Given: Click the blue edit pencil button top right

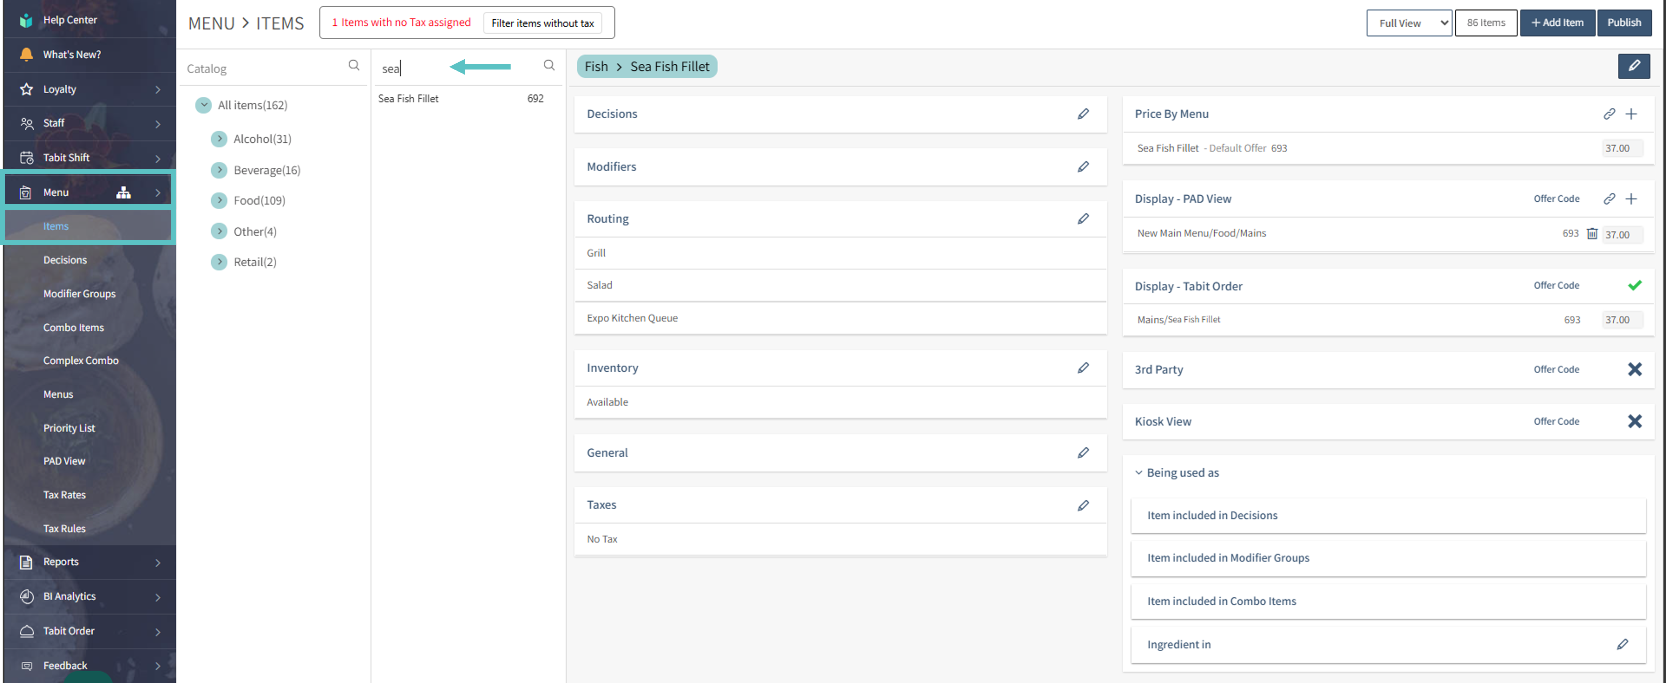Looking at the screenshot, I should point(1633,66).
